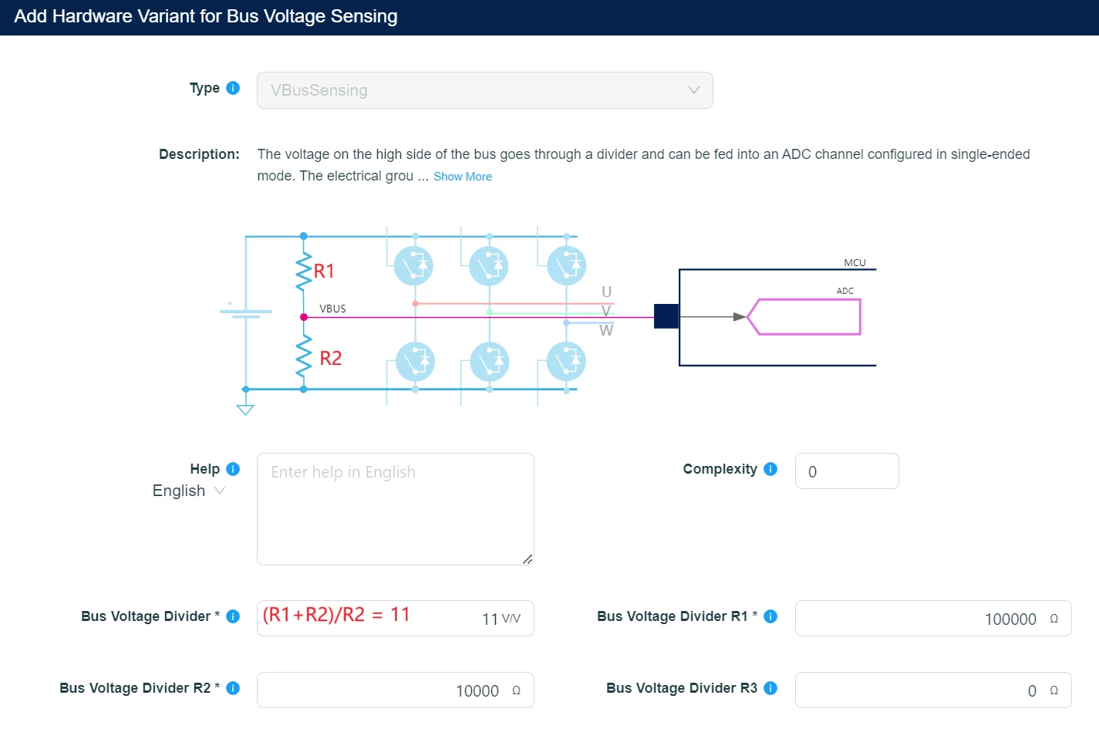
Task: Click the Type dropdown chevron arrow
Action: tap(694, 90)
